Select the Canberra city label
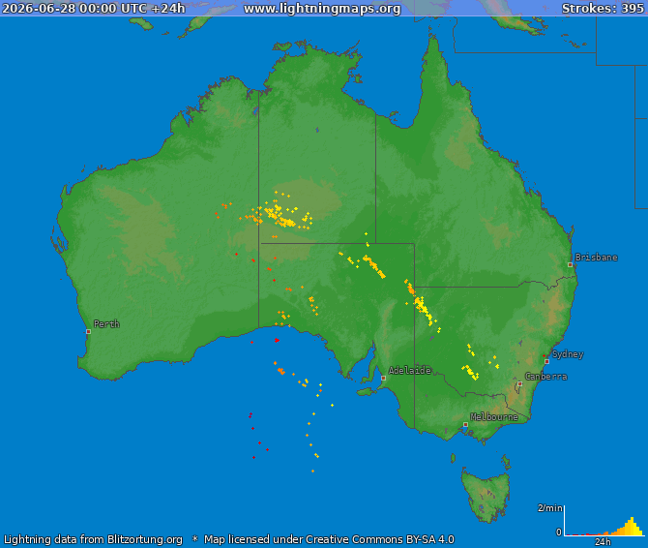Viewport: 648px width, 548px height. point(545,377)
